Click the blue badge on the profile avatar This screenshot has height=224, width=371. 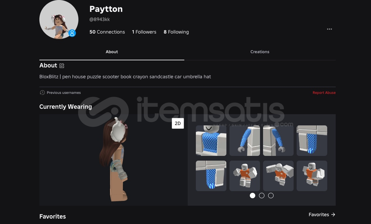point(72,33)
